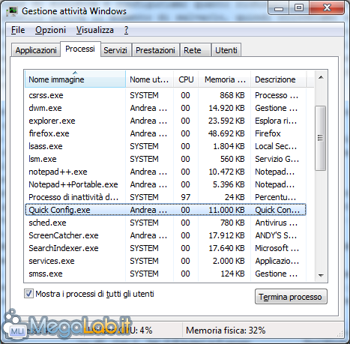Viewport: 350px width, 344px height.
Task: Open the Visualizza menu
Action: coord(95,30)
